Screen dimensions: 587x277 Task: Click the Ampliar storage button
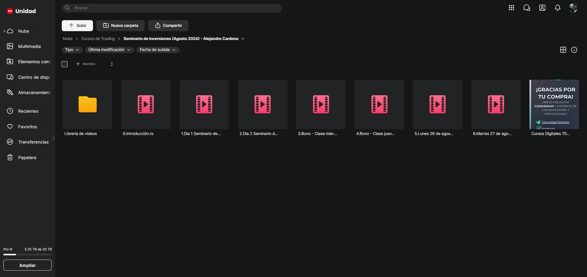(27, 265)
